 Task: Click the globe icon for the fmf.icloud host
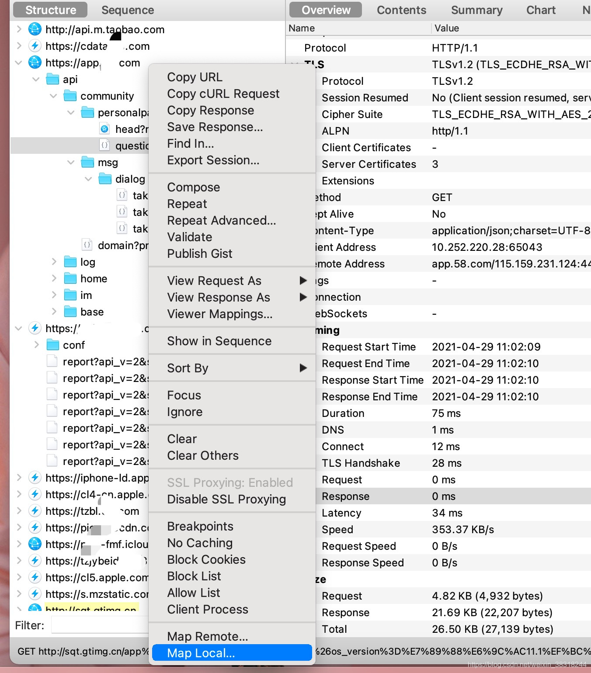pyautogui.click(x=35, y=544)
